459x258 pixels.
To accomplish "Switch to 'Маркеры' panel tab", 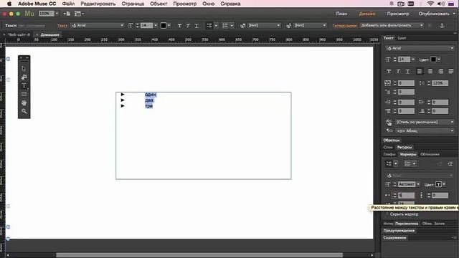I will pyautogui.click(x=408, y=154).
